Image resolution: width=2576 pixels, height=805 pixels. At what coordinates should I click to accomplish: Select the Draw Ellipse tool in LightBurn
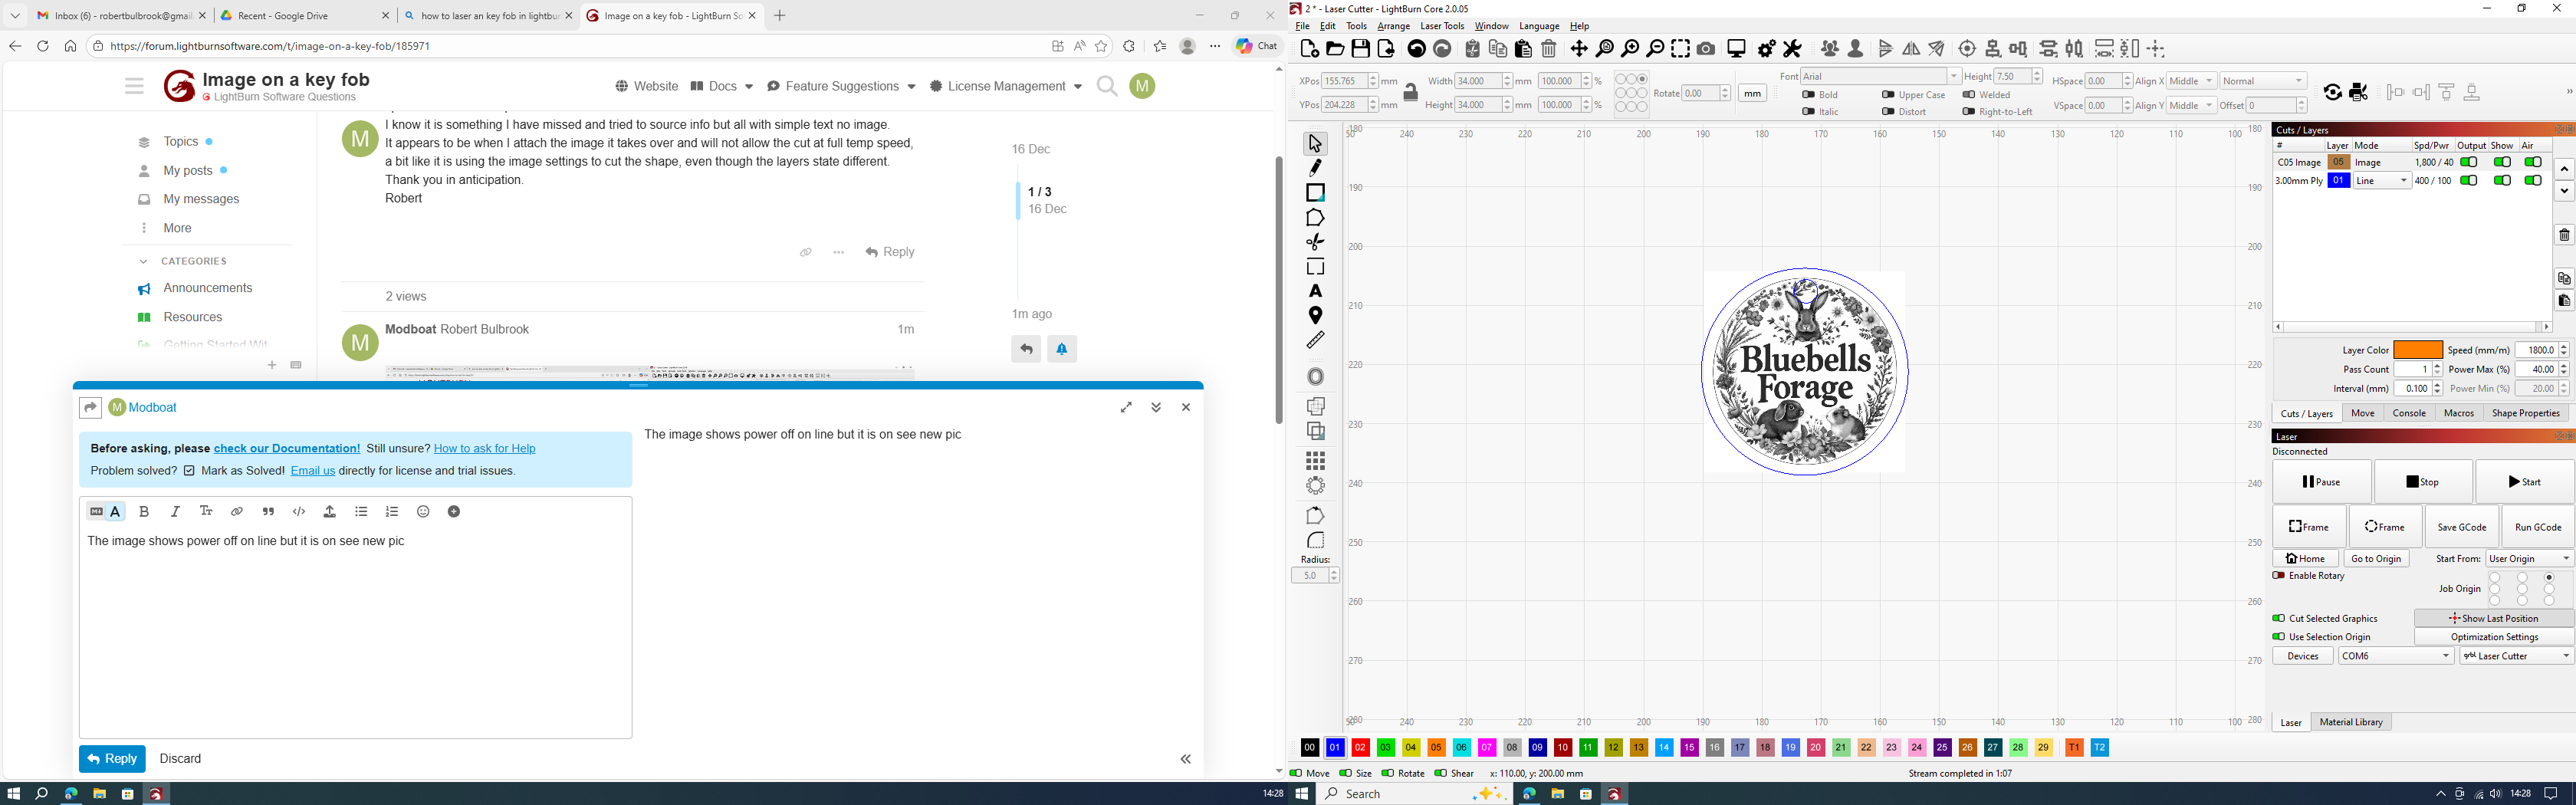tap(1315, 193)
